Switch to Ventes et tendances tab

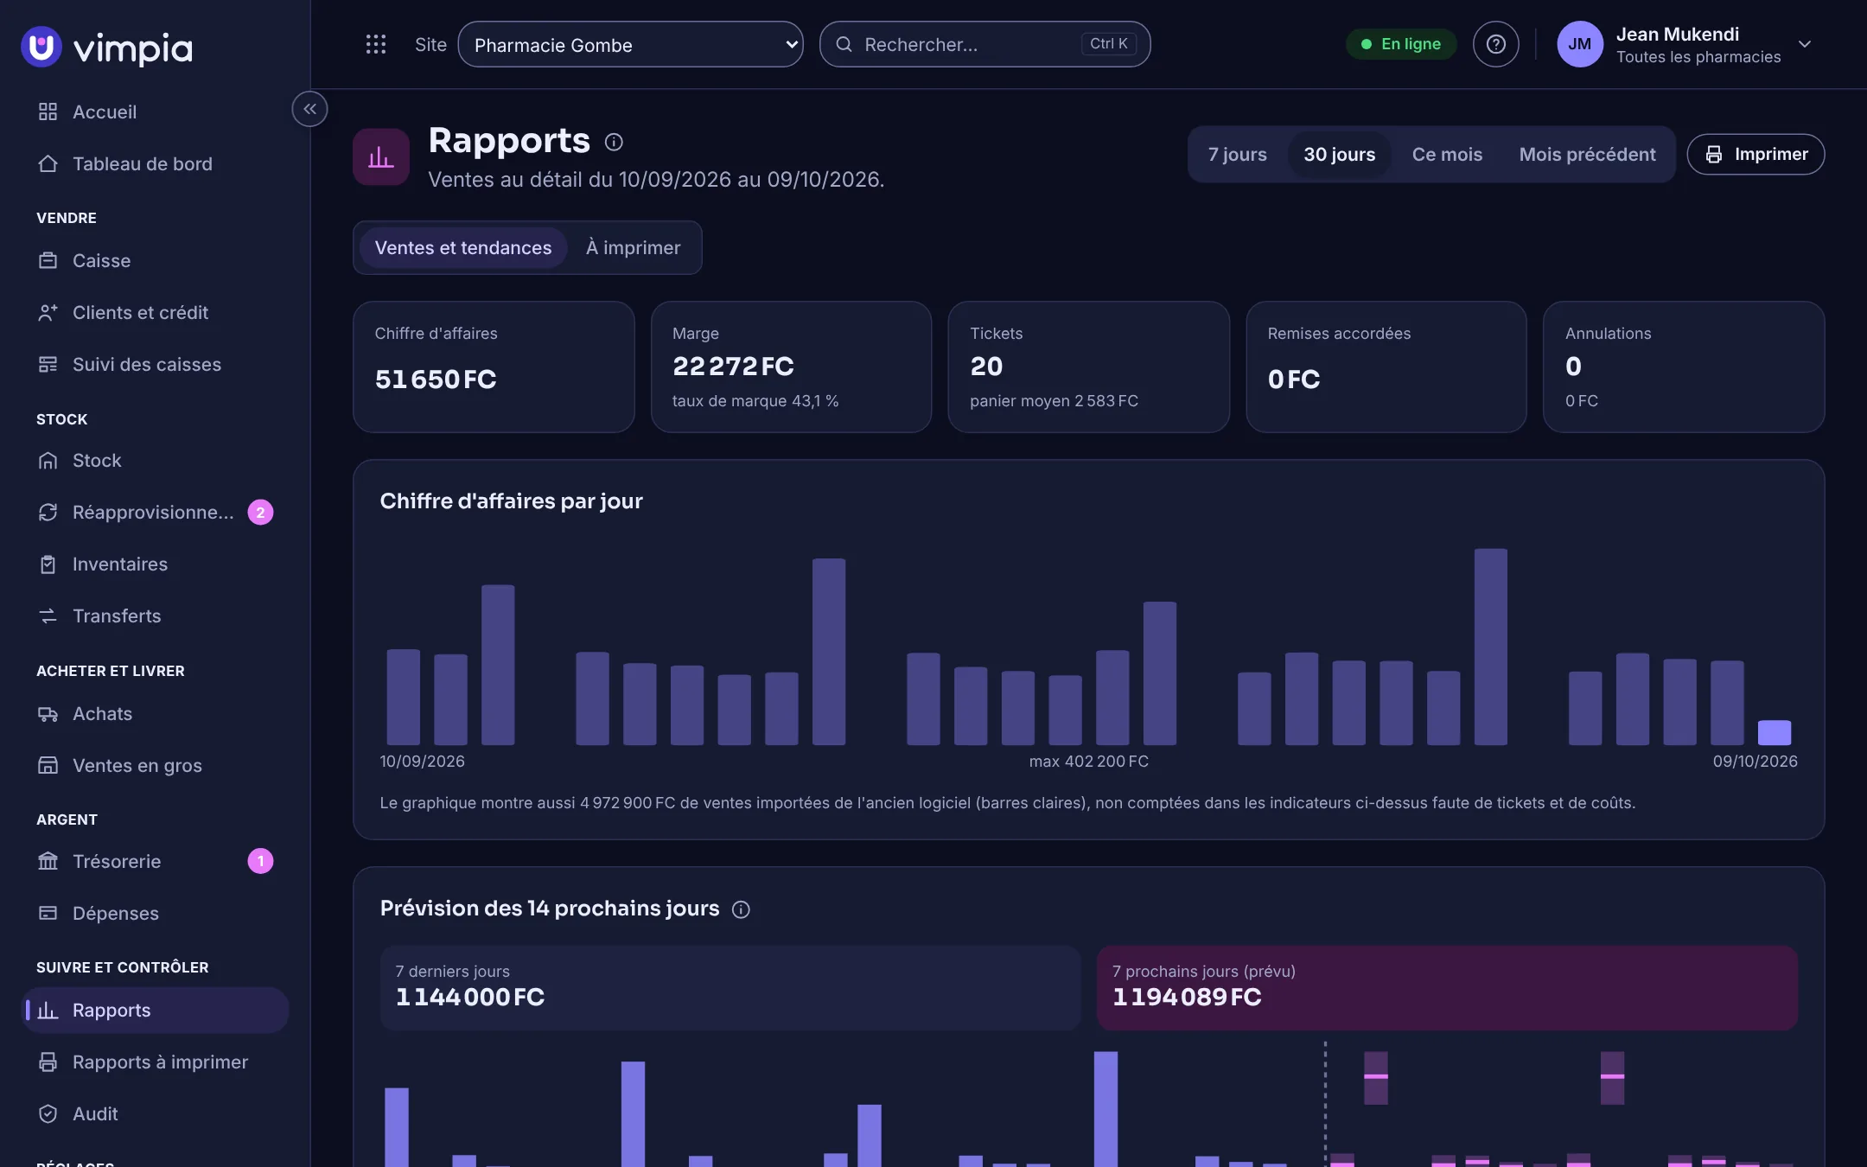pyautogui.click(x=462, y=247)
